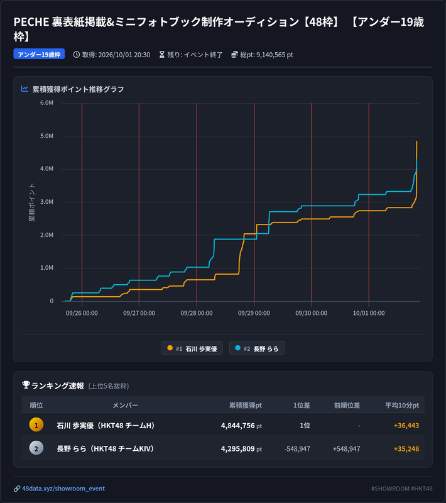The image size is (446, 503).
Task: Click the 取得: 2026/10/01 20:30 timestamp
Action: 116,55
